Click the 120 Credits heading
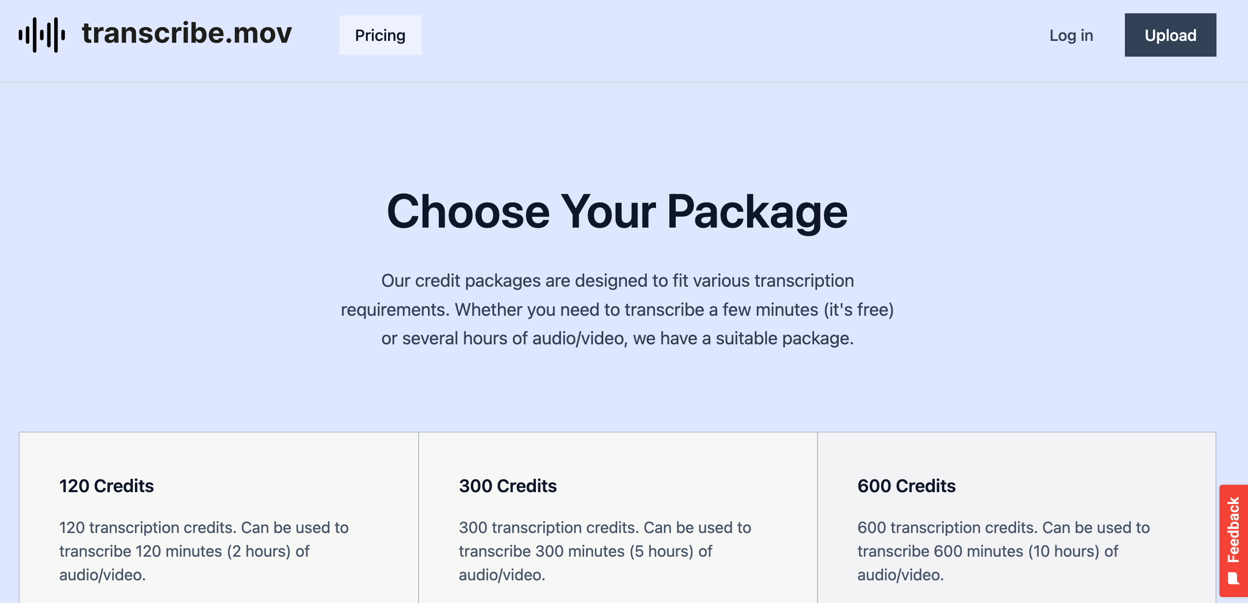Image resolution: width=1248 pixels, height=603 pixels. (106, 486)
